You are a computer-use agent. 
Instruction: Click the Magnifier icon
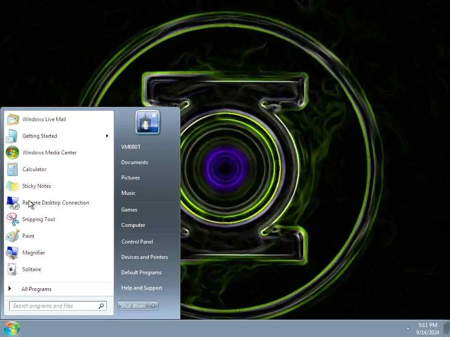coord(12,253)
